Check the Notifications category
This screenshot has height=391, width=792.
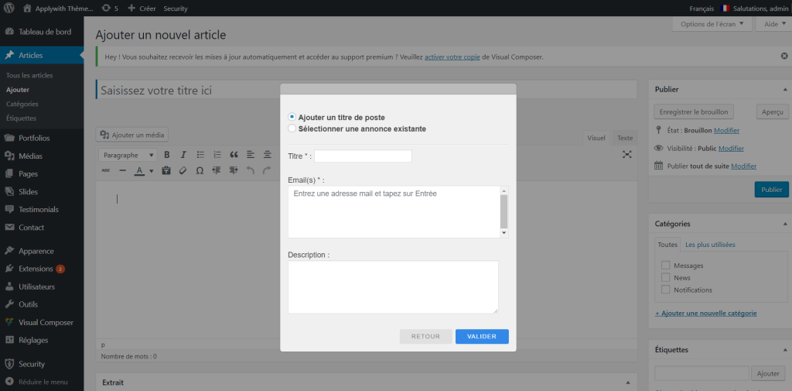click(666, 290)
